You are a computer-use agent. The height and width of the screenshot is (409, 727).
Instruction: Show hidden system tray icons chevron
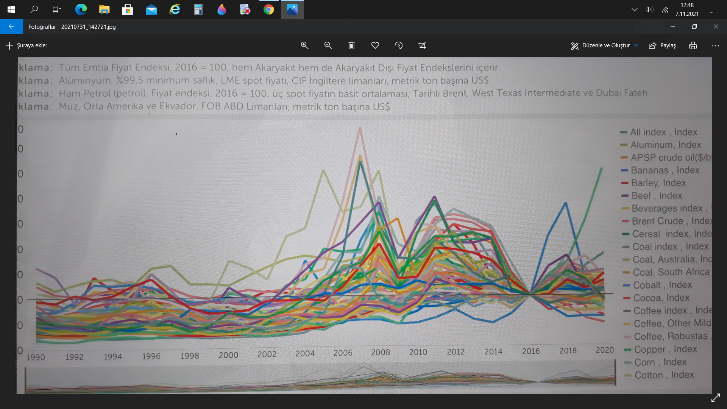pyautogui.click(x=634, y=9)
